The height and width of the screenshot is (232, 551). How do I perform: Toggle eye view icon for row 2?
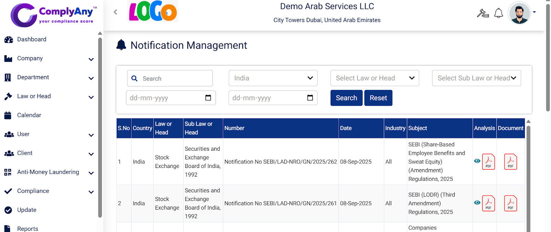tap(477, 202)
